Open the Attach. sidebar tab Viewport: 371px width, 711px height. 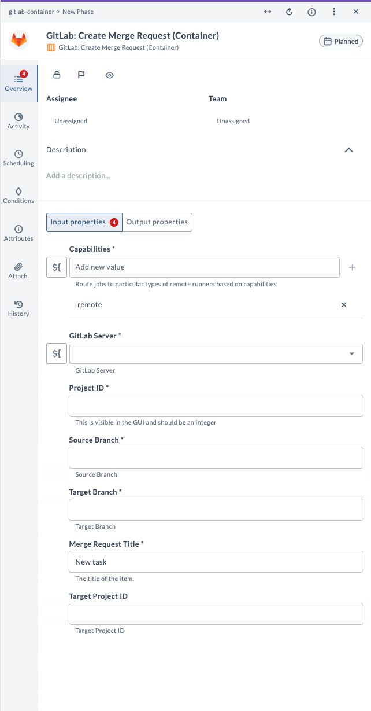point(18,271)
